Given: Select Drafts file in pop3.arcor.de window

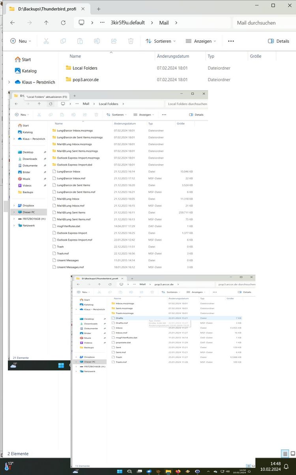Looking at the screenshot, I should point(177,318).
